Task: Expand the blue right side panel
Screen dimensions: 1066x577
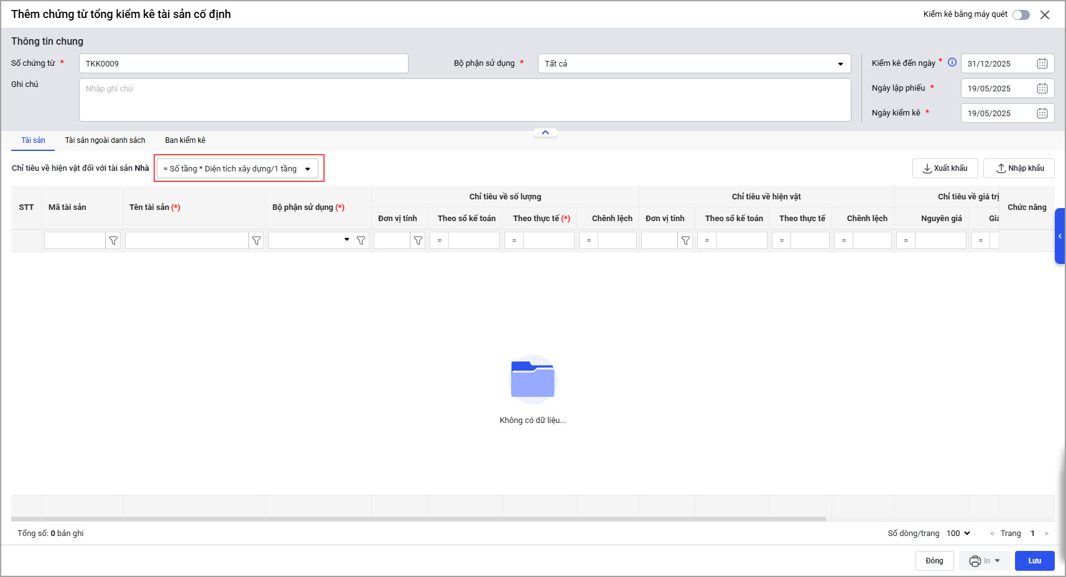Action: coord(1060,236)
